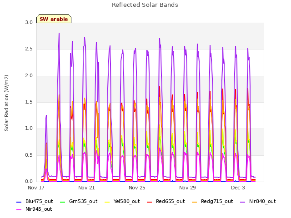The width and height of the screenshot is (291, 218).
Task: Click the 2.0 y-axis tick label
Action: click(29, 75)
